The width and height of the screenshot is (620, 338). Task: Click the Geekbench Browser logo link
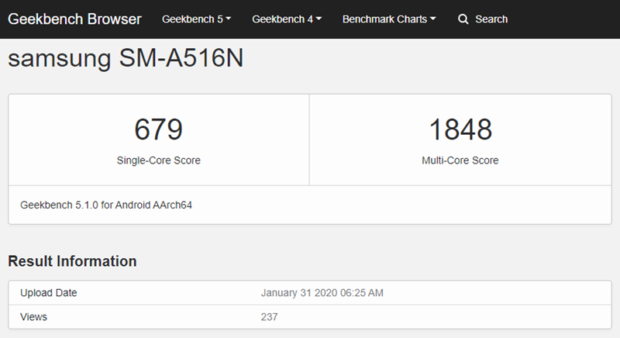[74, 19]
